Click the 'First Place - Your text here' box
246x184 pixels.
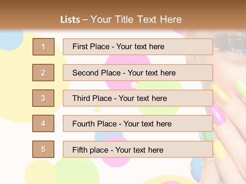138,47
